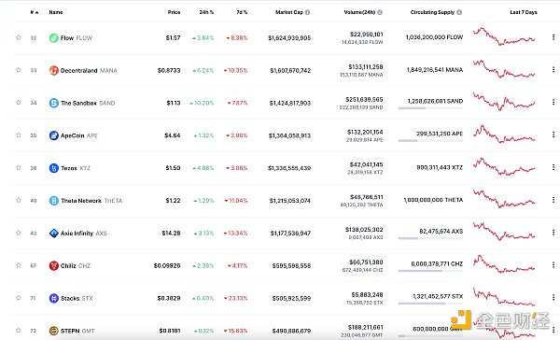Image resolution: width=560 pixels, height=340 pixels.
Task: Click the Axie Infinity logo icon
Action: [x=53, y=234]
